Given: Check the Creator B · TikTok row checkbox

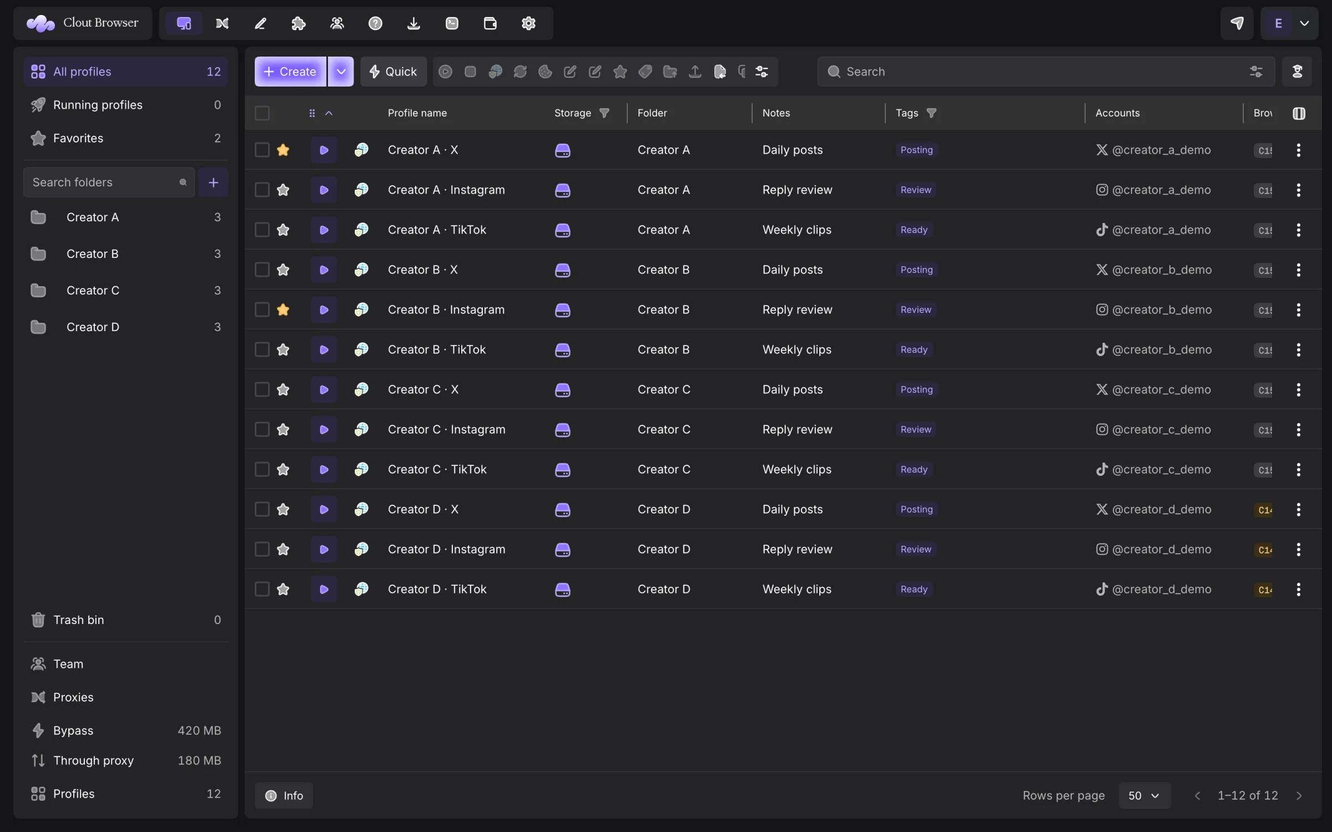Looking at the screenshot, I should [x=262, y=349].
